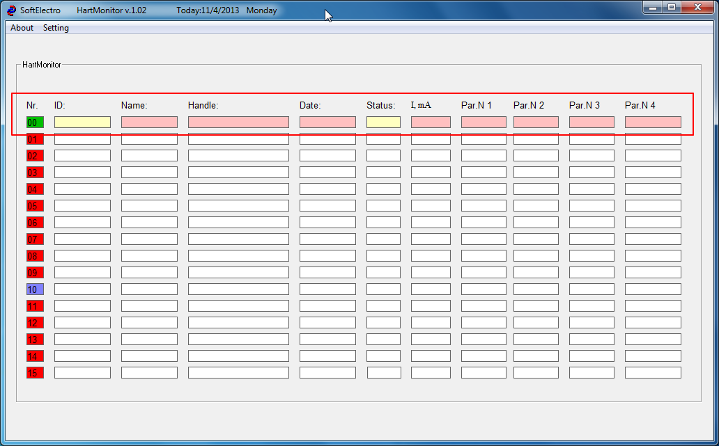Focus the Par.N 3 field of row 00
The width and height of the screenshot is (719, 446).
click(x=592, y=122)
